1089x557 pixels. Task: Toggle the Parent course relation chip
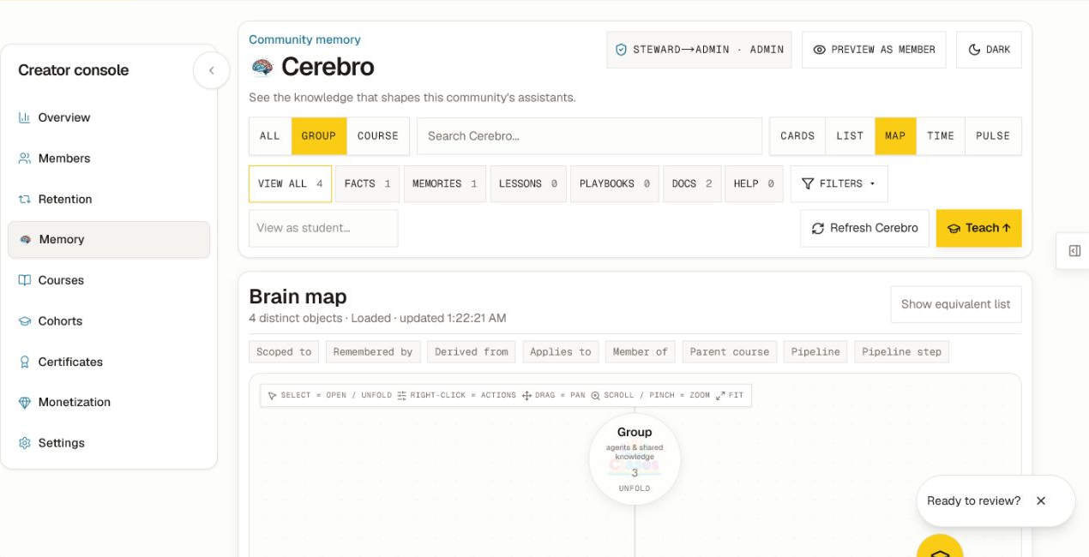click(x=730, y=351)
